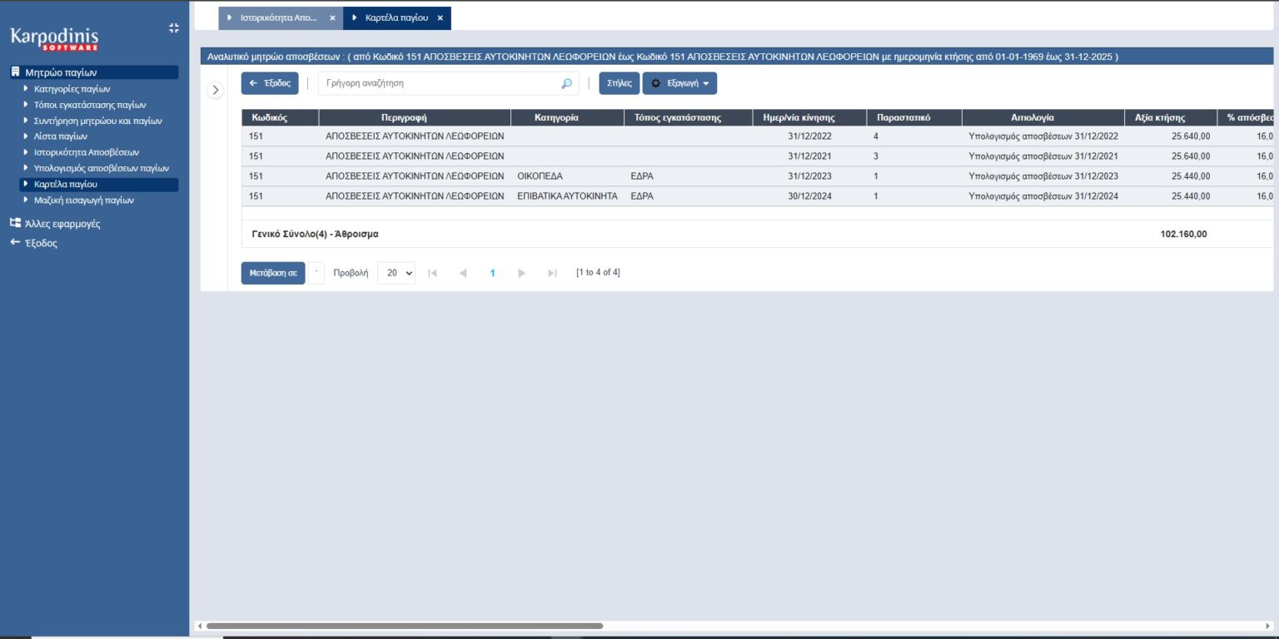The width and height of the screenshot is (1279, 639).
Task: Go to the first page icon
Action: (432, 273)
